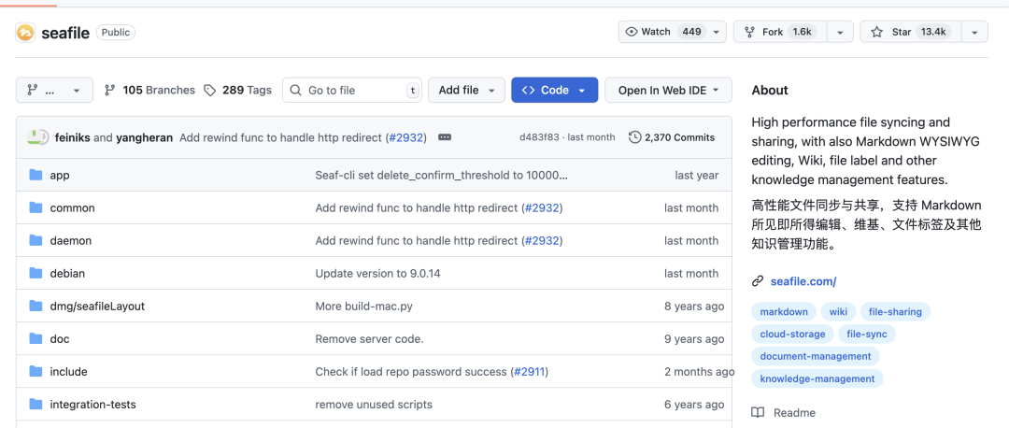
Task: Open the #2932 link in latest commit header
Action: click(406, 137)
